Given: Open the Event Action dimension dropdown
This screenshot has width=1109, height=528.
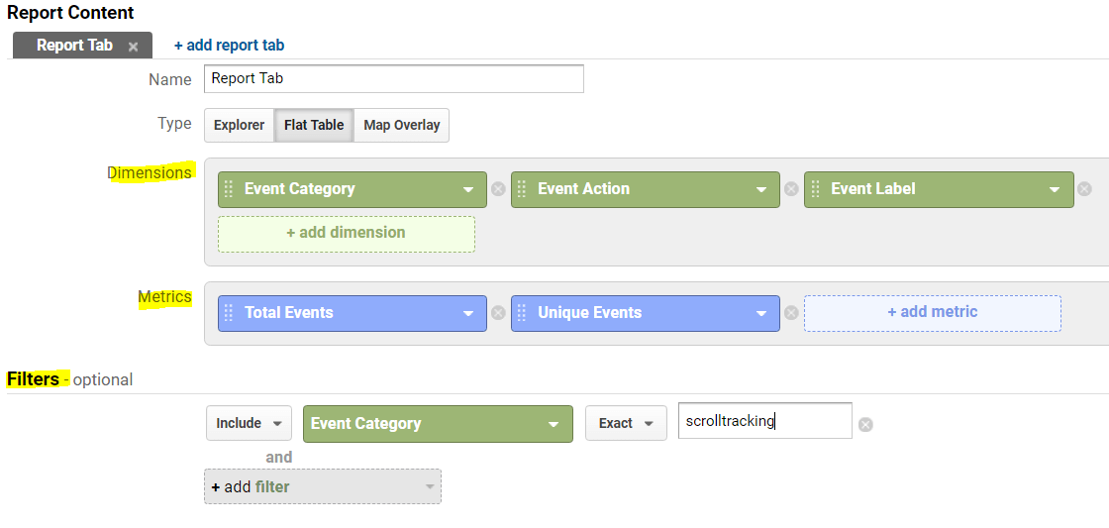Looking at the screenshot, I should [646, 189].
